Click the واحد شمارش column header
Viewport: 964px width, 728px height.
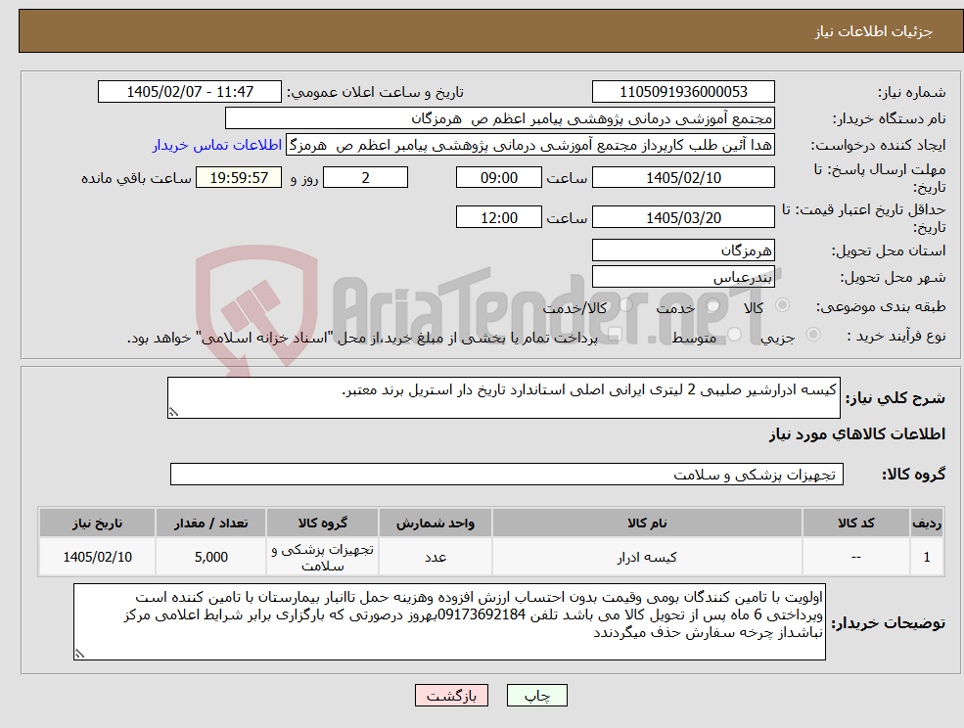point(436,523)
